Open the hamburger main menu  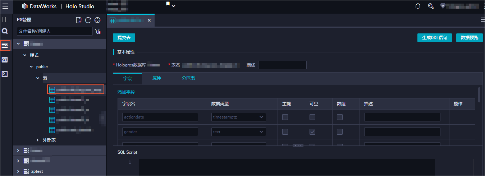click(5, 6)
